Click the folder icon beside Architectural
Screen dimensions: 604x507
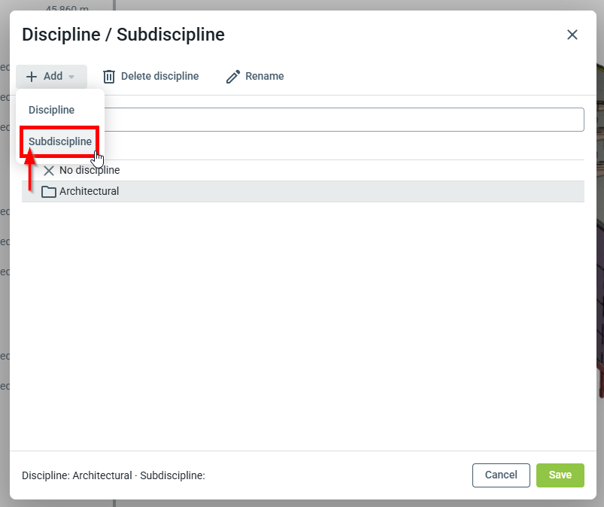click(x=49, y=192)
